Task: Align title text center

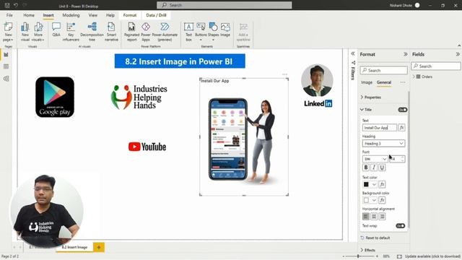Action: coord(374,217)
